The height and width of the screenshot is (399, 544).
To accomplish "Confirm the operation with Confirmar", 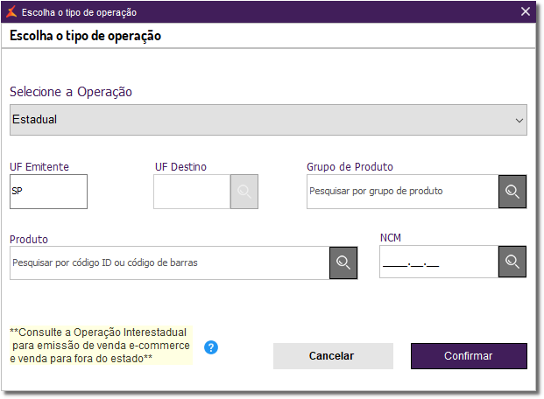I will (469, 356).
